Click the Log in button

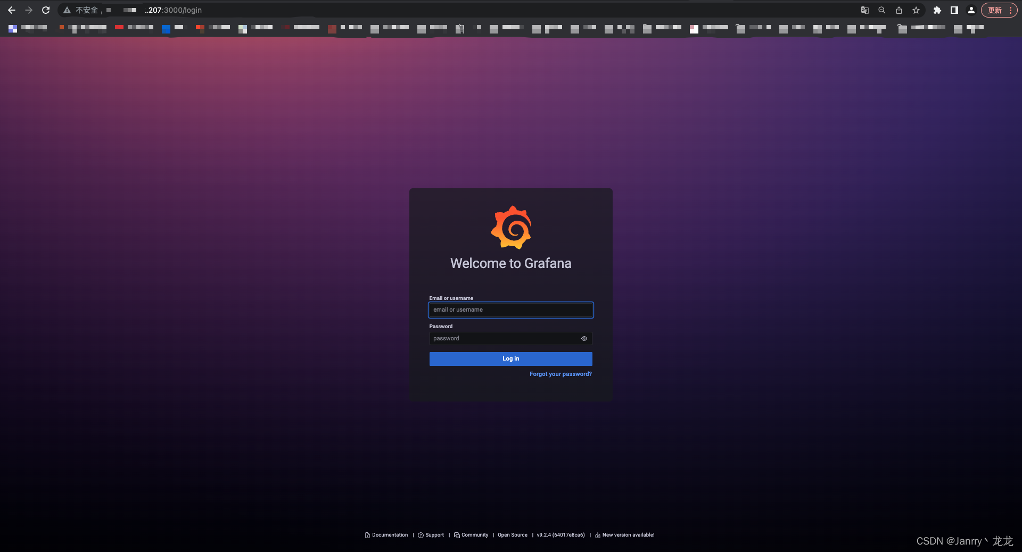pos(511,359)
